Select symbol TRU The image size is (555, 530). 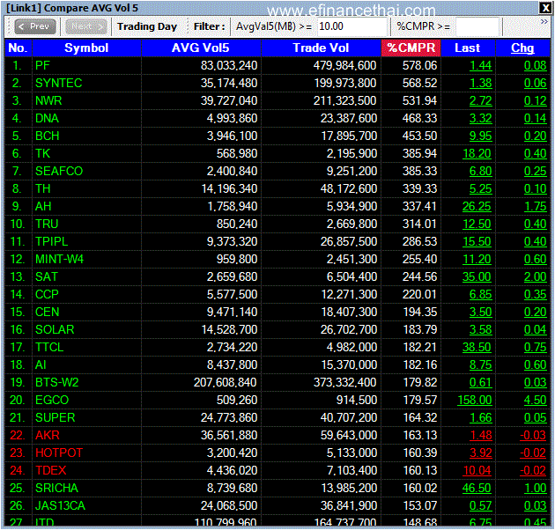tap(47, 225)
